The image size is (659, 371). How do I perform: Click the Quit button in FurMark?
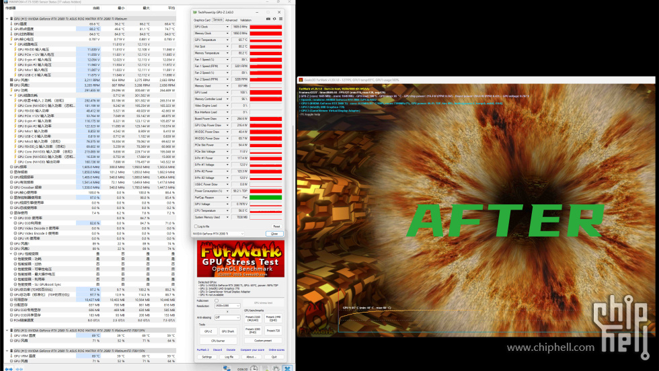point(274,357)
